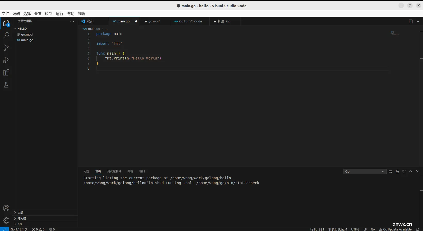423x231 pixels.
Task: Click the code minimap preview
Action: tap(395, 33)
